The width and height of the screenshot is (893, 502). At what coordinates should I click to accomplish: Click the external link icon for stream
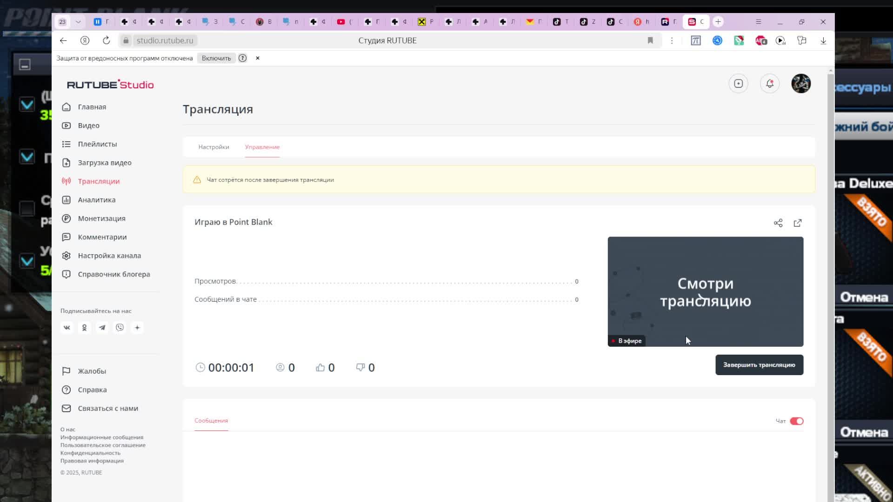[x=797, y=223]
